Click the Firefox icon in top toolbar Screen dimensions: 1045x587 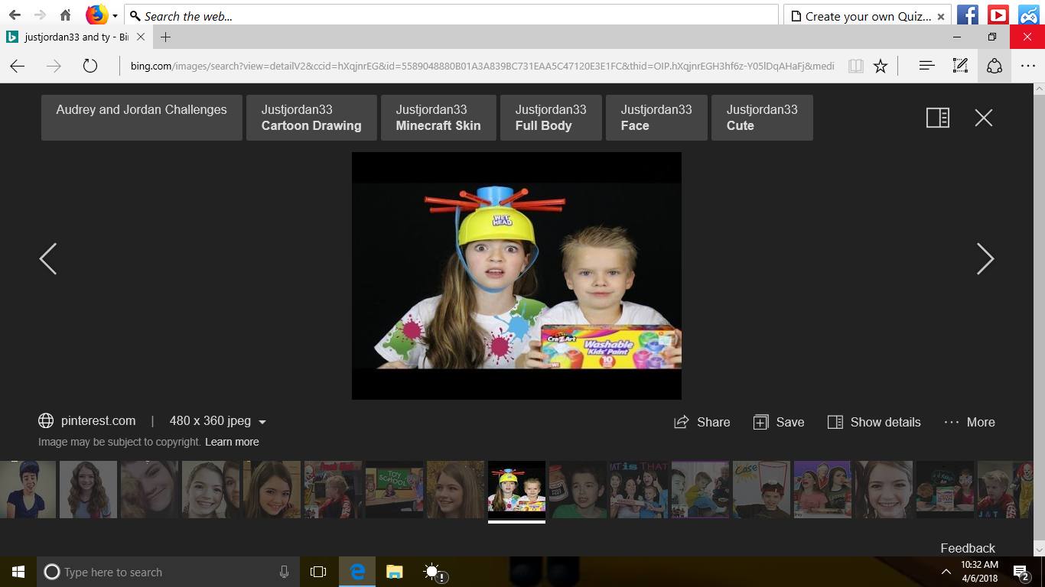[96, 15]
